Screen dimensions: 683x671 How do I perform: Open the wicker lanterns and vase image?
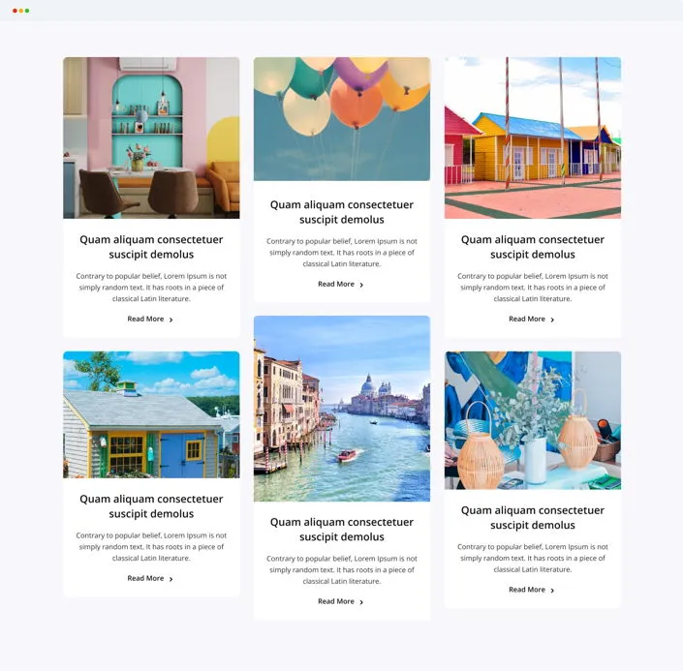click(x=533, y=420)
